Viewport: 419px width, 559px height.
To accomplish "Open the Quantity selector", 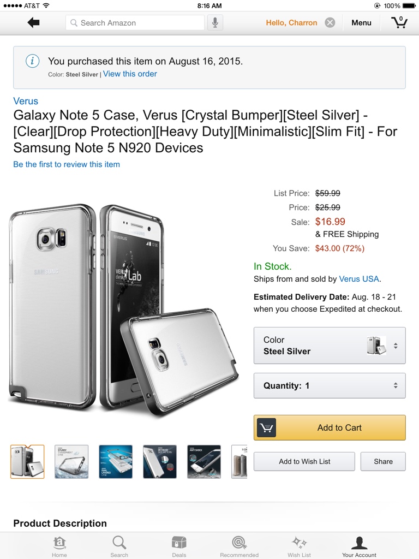I will click(330, 385).
